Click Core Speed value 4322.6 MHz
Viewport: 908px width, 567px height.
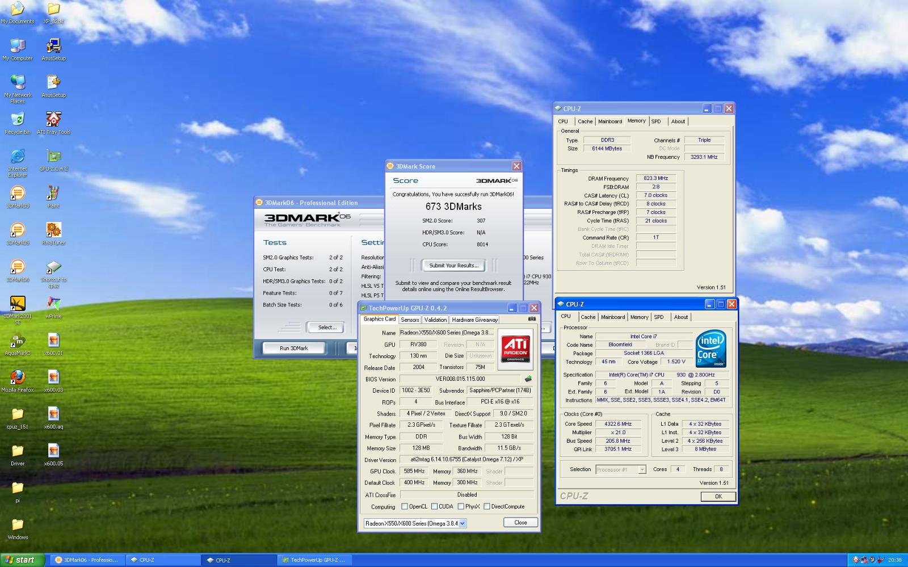(x=617, y=424)
